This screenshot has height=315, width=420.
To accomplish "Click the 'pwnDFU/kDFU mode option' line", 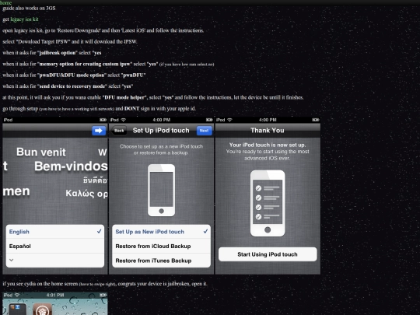I will pyautogui.click(x=74, y=75).
